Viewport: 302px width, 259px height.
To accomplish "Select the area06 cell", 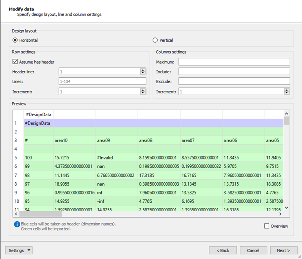I will click(244, 140).
